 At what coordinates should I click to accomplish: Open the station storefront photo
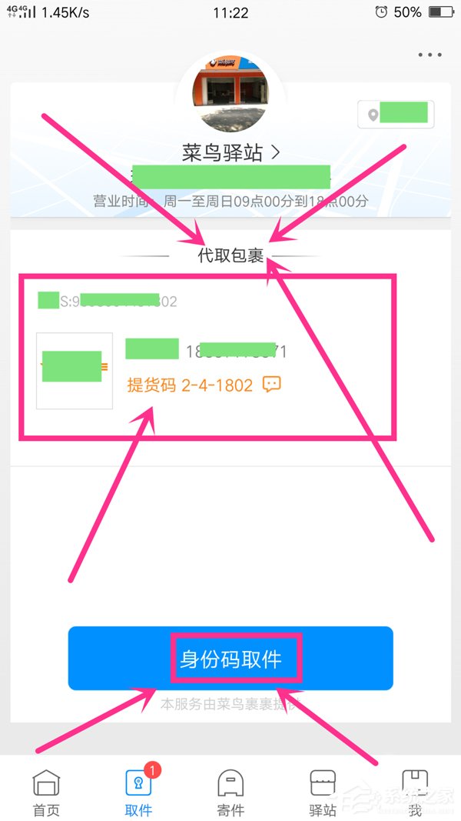pyautogui.click(x=230, y=93)
